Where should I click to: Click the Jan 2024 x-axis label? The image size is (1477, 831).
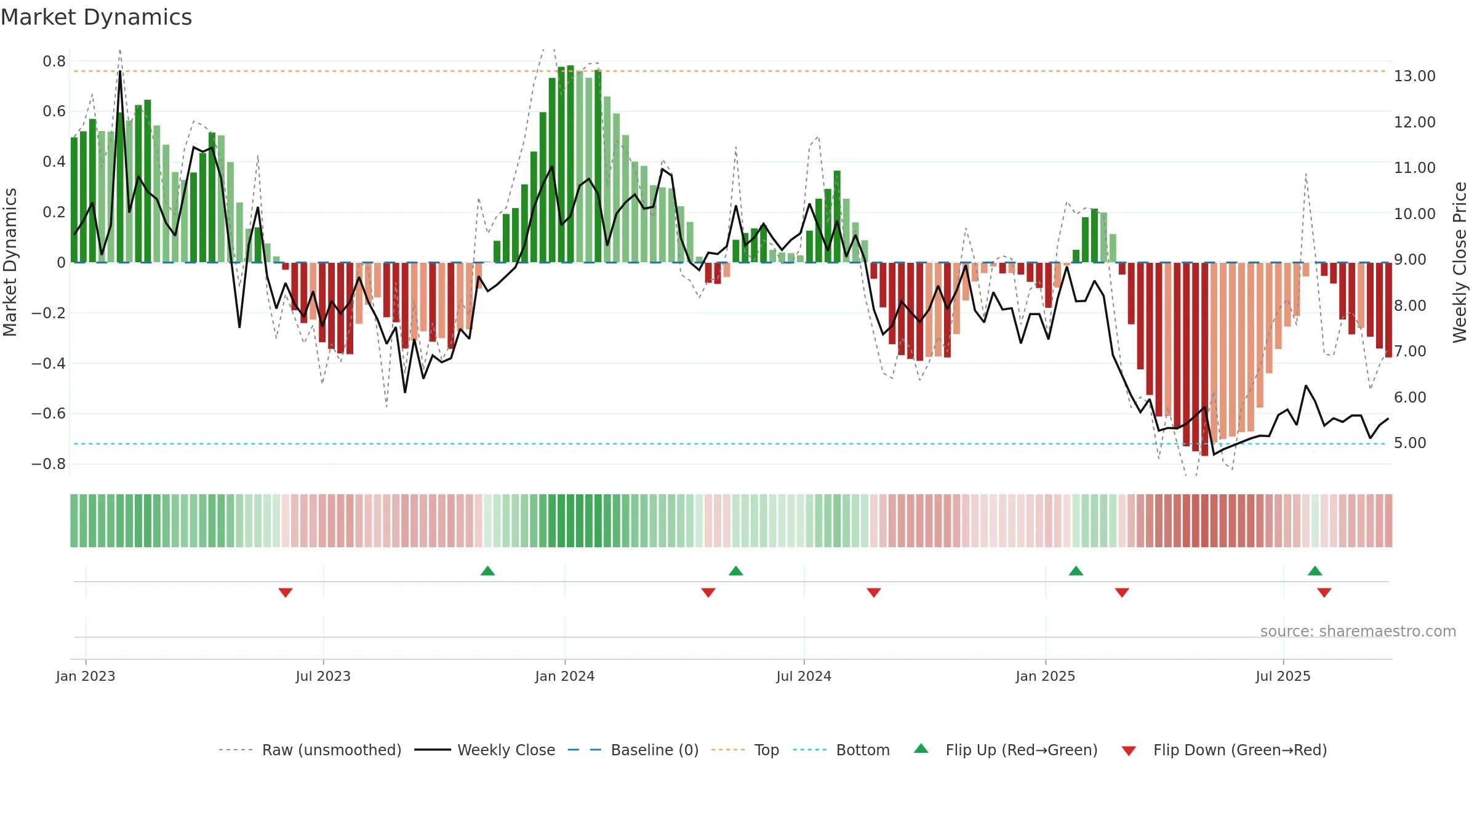[565, 676]
